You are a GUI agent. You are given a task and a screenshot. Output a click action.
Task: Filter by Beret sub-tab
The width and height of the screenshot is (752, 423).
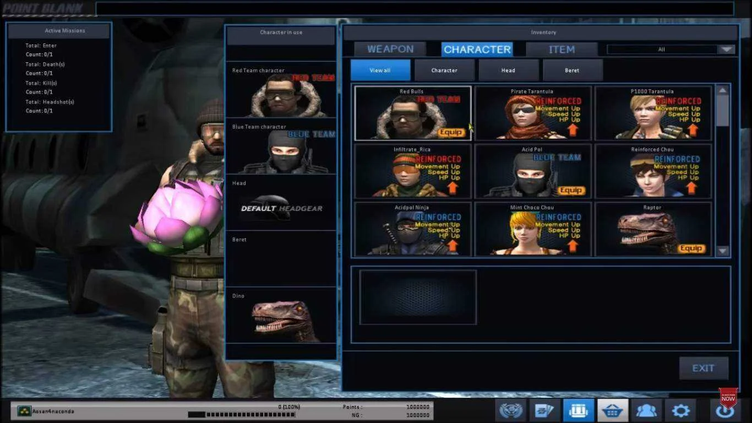(x=572, y=70)
